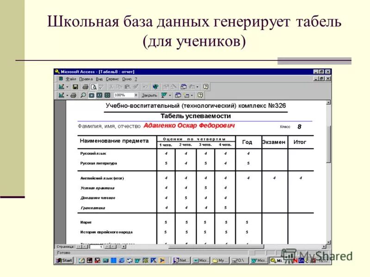Screen dimensions: 370x277
Task: Click the Save diskette icon in toolbar
Action: coord(75,87)
